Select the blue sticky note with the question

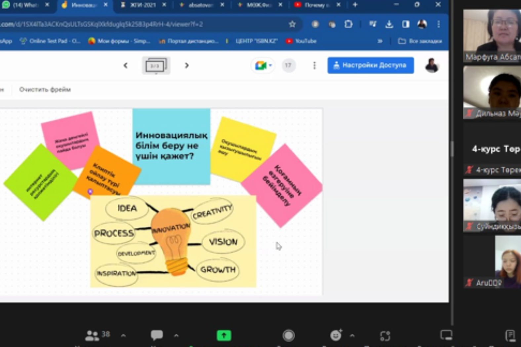[171, 146]
